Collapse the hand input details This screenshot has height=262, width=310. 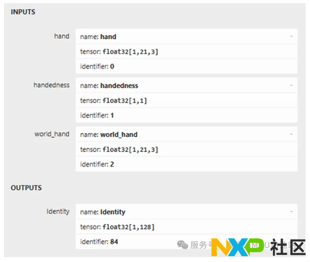coord(291,37)
